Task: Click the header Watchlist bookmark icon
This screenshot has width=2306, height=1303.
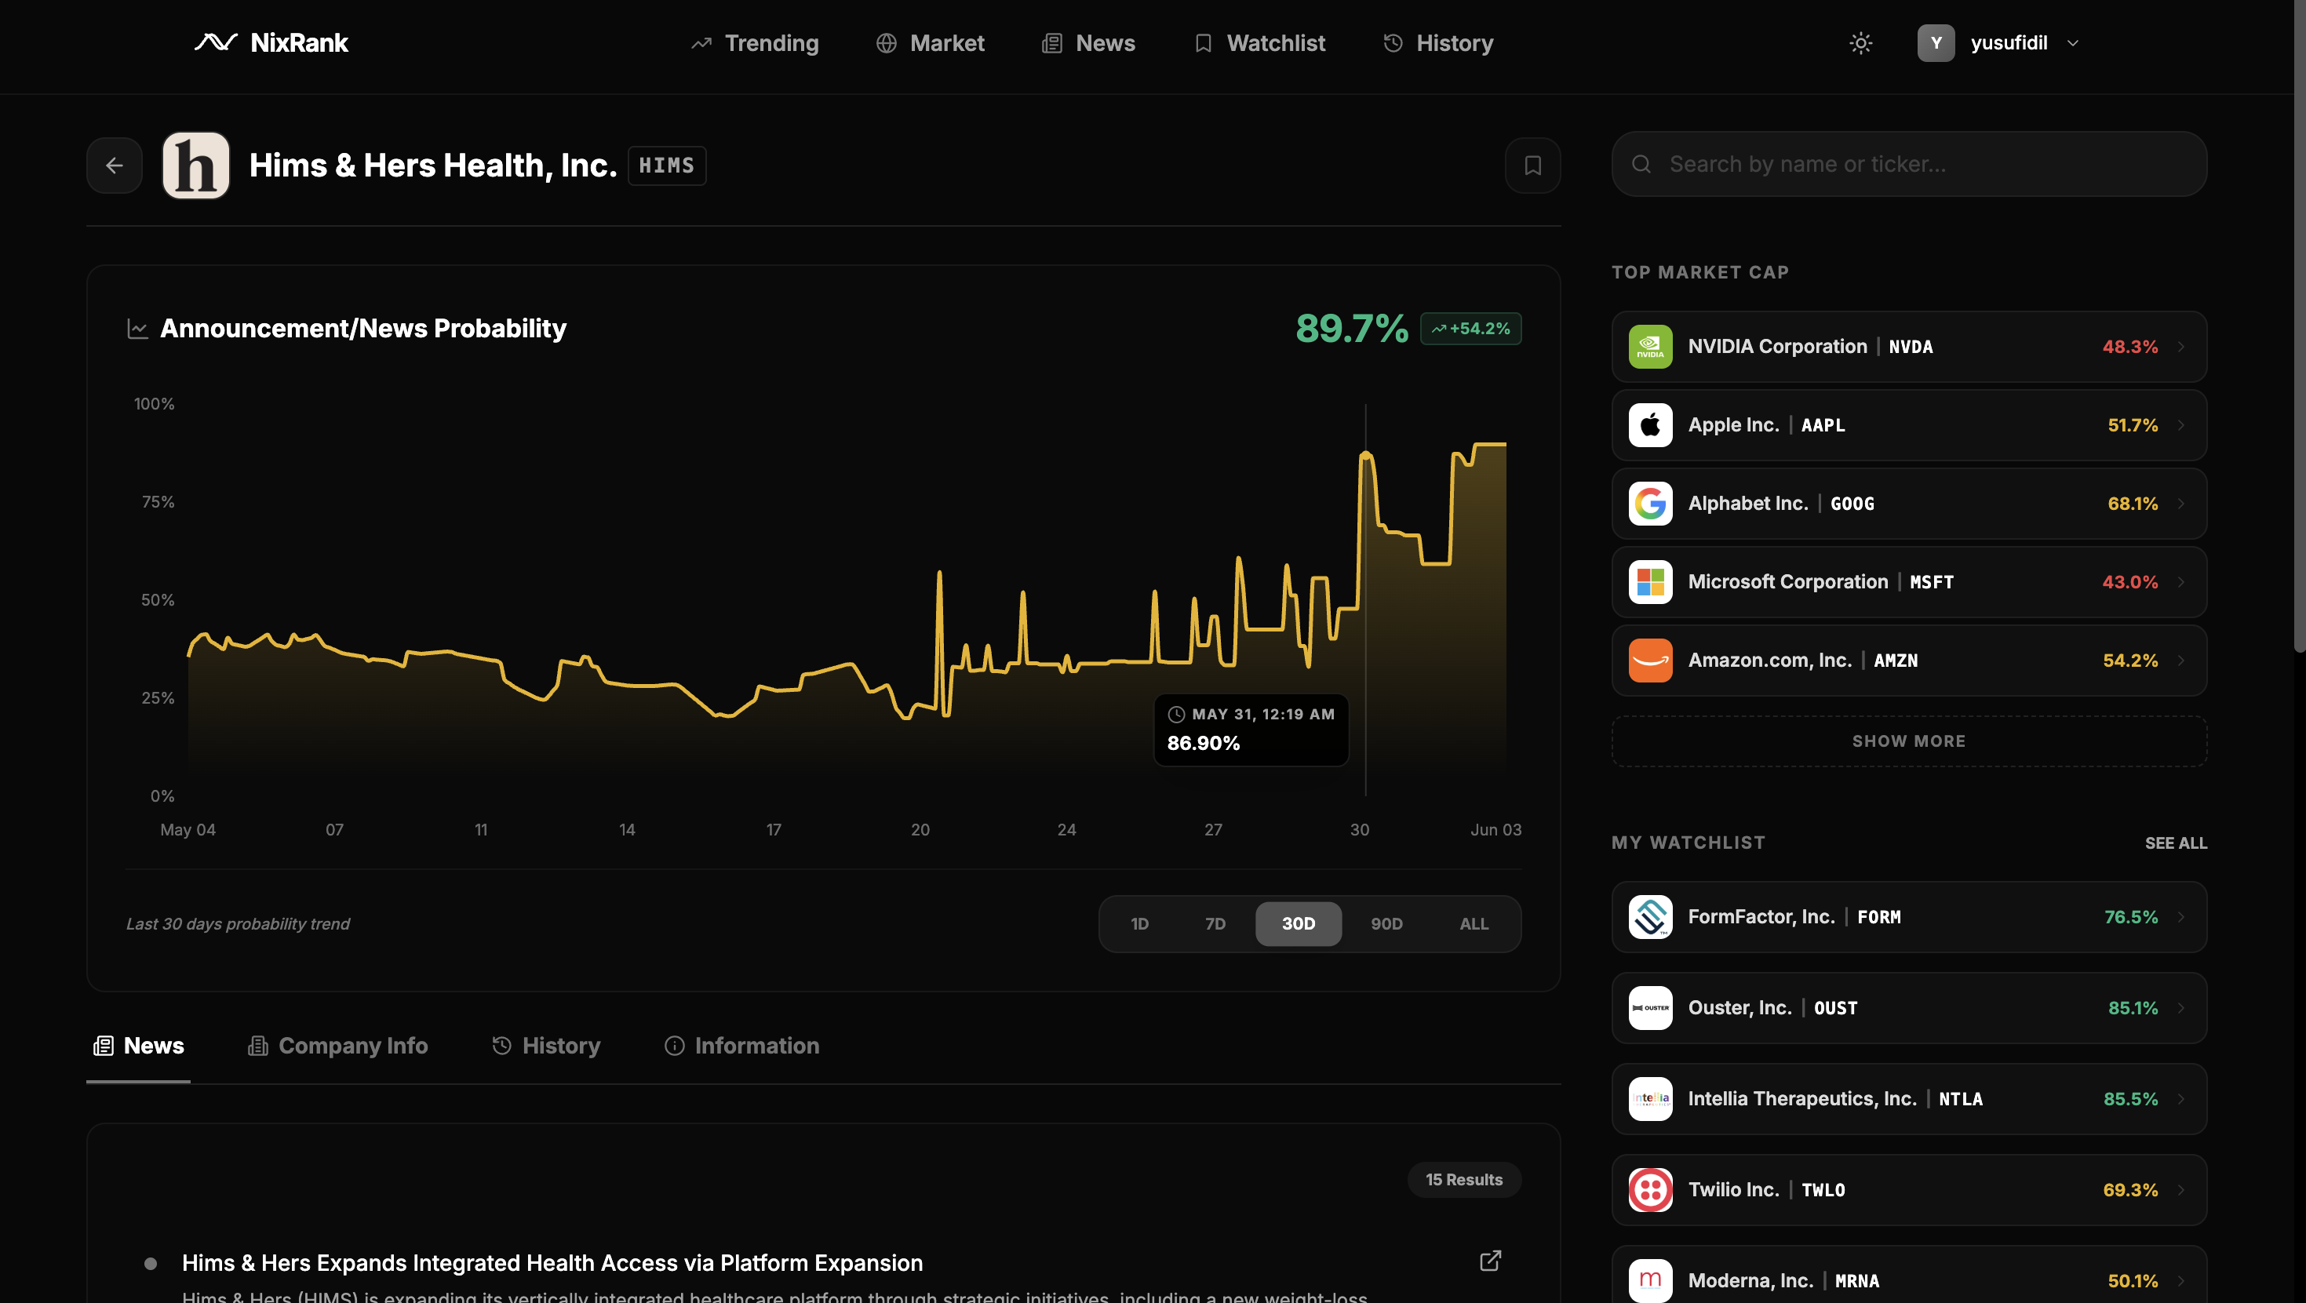Action: coord(1203,43)
